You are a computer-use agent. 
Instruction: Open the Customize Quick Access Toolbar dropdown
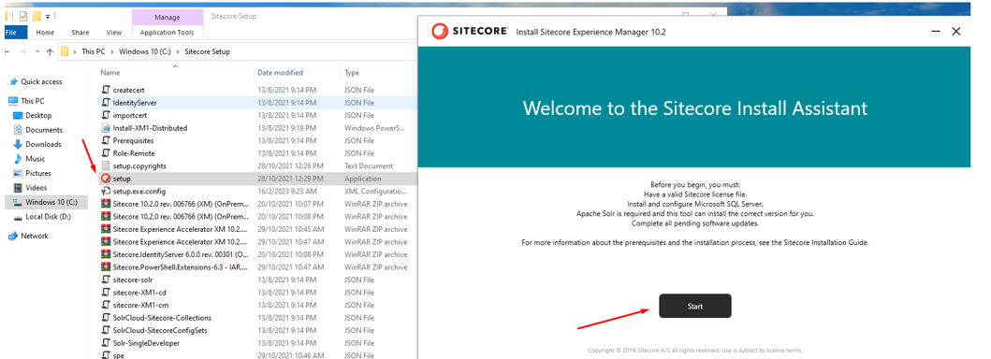click(x=48, y=17)
